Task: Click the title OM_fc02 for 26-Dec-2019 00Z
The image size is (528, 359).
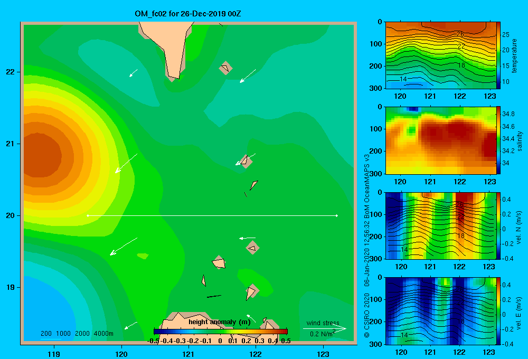Action: pos(187,14)
